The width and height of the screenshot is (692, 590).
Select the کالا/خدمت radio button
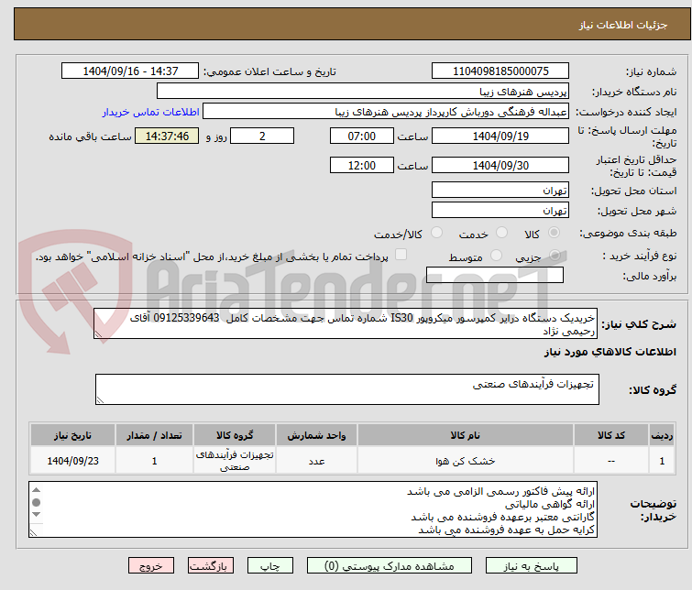pyautogui.click(x=436, y=233)
